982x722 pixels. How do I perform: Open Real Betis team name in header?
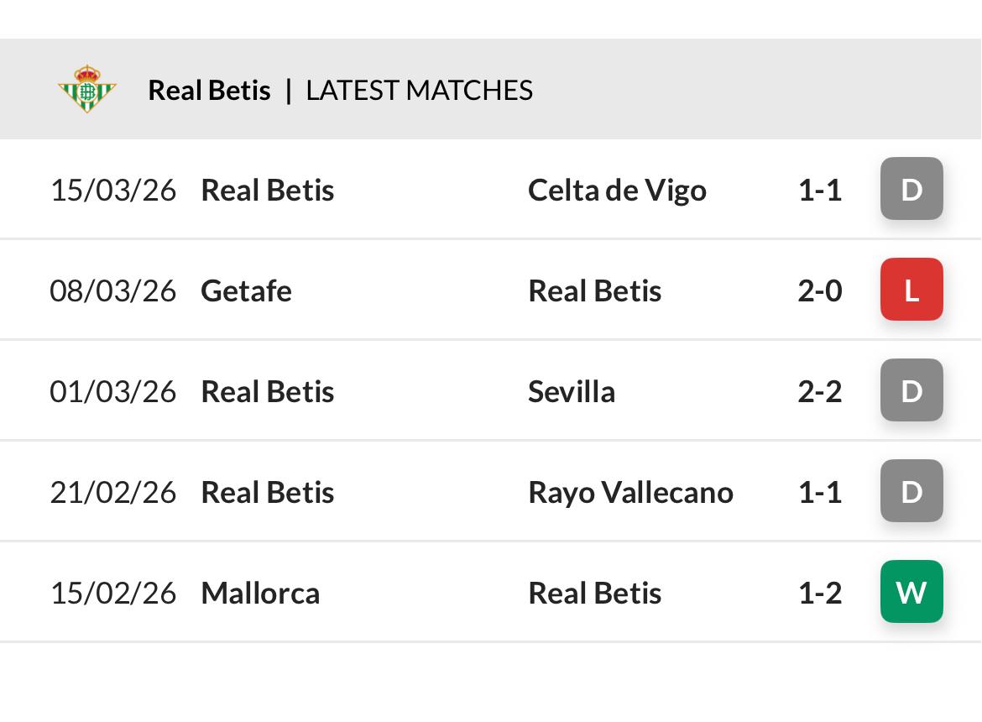click(x=209, y=91)
